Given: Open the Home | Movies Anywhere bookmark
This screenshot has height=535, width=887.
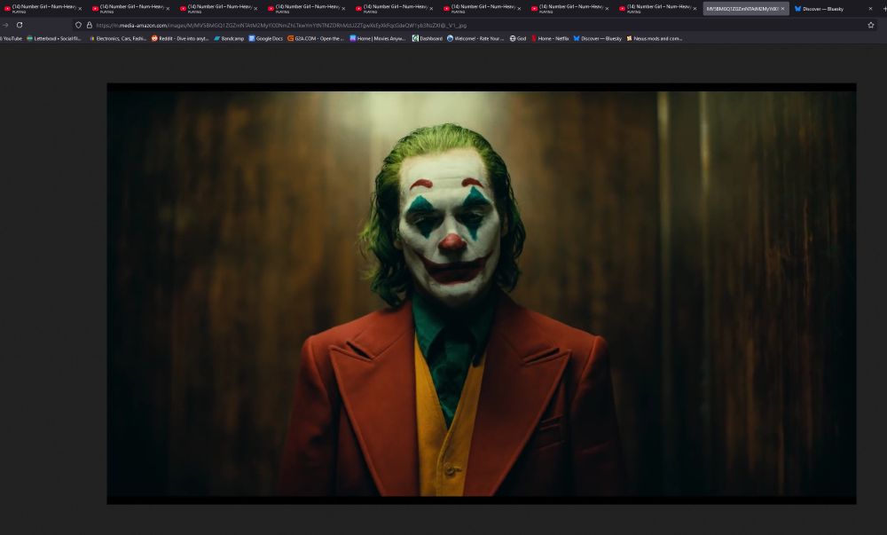Looking at the screenshot, I should (x=377, y=38).
